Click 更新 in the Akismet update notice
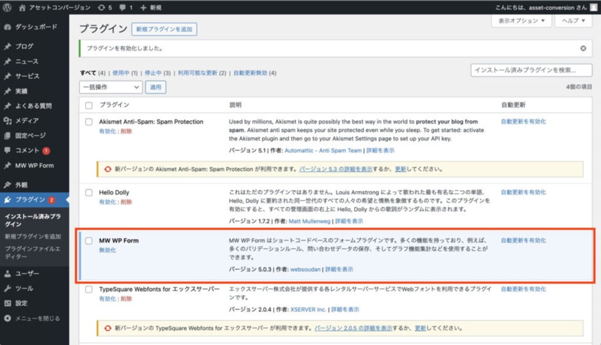Viewport: 601px width, 345px height. [401, 169]
